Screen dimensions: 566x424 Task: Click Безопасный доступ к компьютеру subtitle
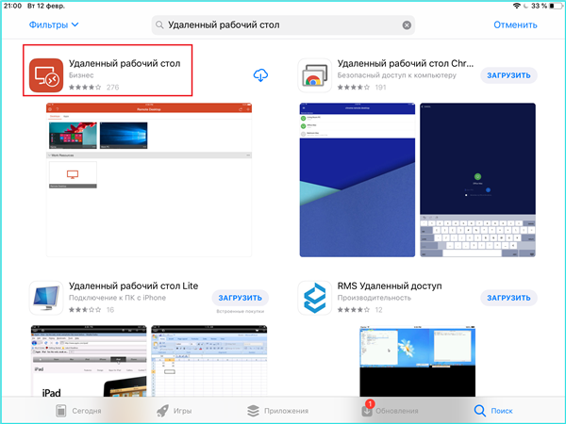(x=397, y=75)
